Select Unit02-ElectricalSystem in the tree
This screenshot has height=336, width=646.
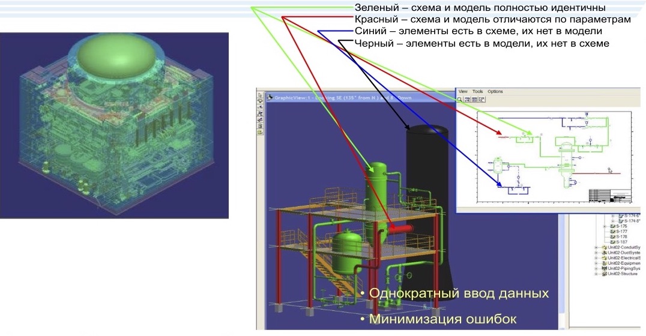(x=624, y=258)
